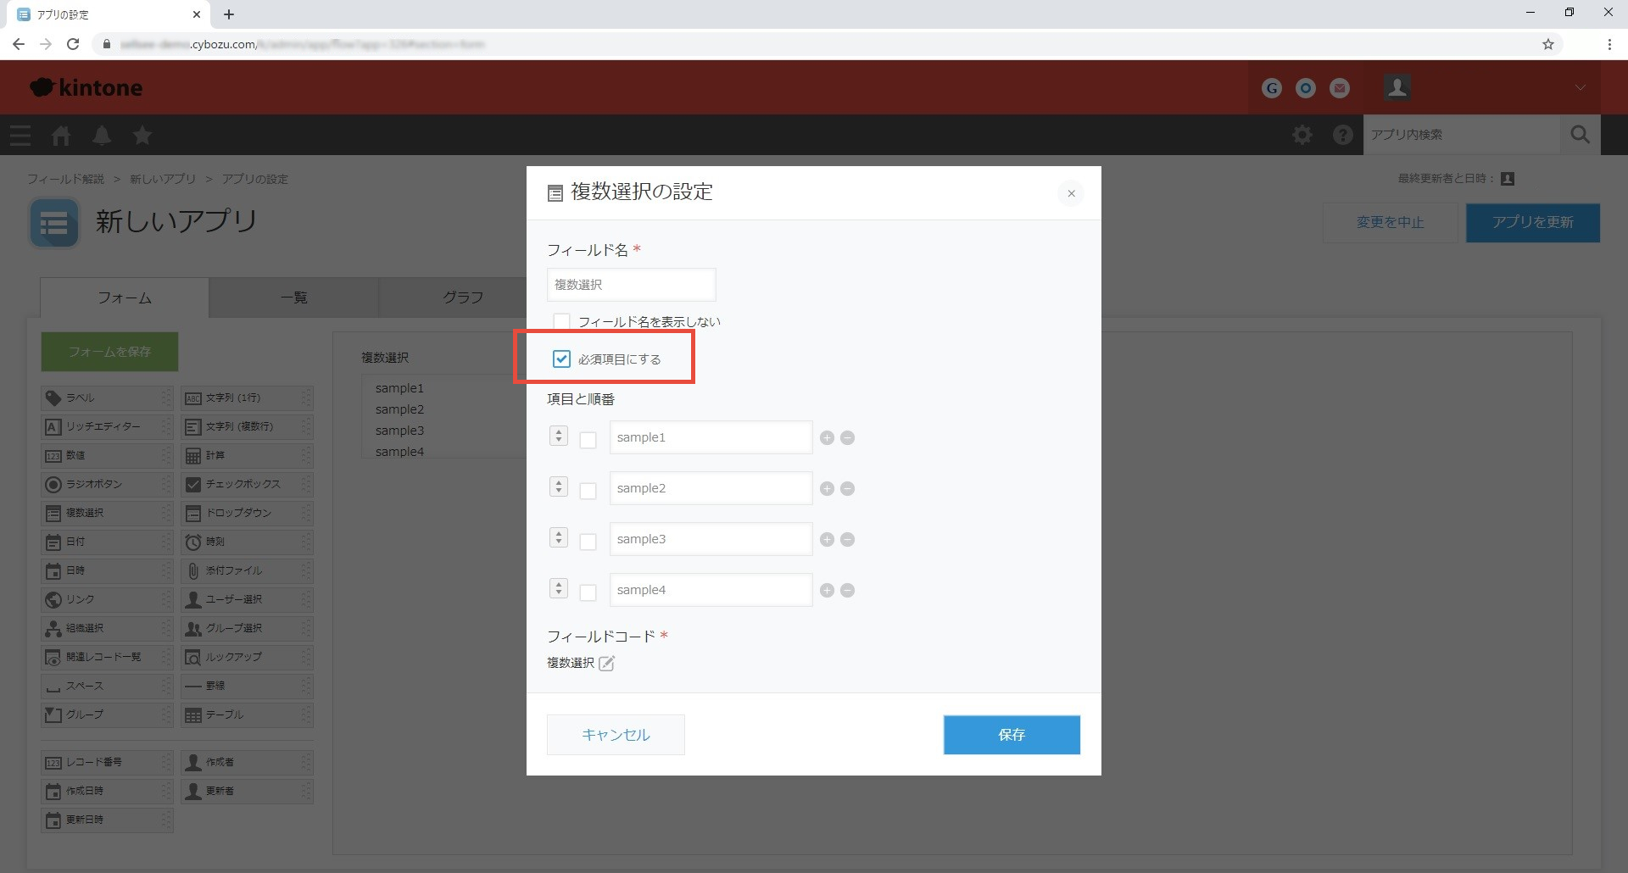Screen dimensions: 1628x873
Task: Open a new browser tab
Action: click(229, 14)
